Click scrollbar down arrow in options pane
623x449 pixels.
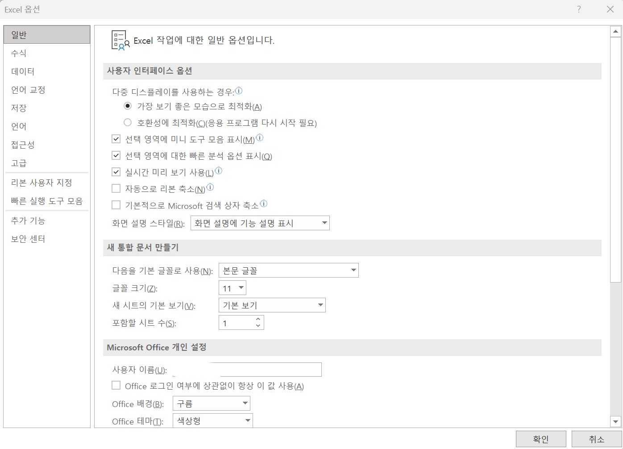616,421
